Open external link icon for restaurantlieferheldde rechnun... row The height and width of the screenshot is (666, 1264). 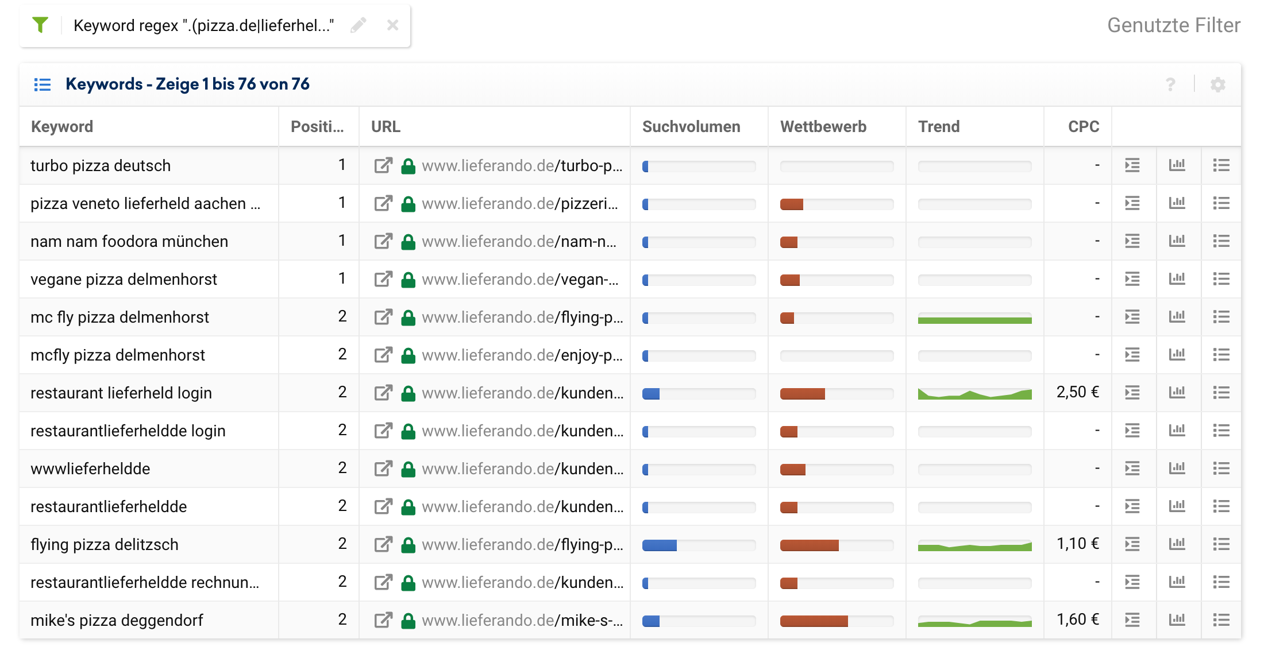pos(383,582)
